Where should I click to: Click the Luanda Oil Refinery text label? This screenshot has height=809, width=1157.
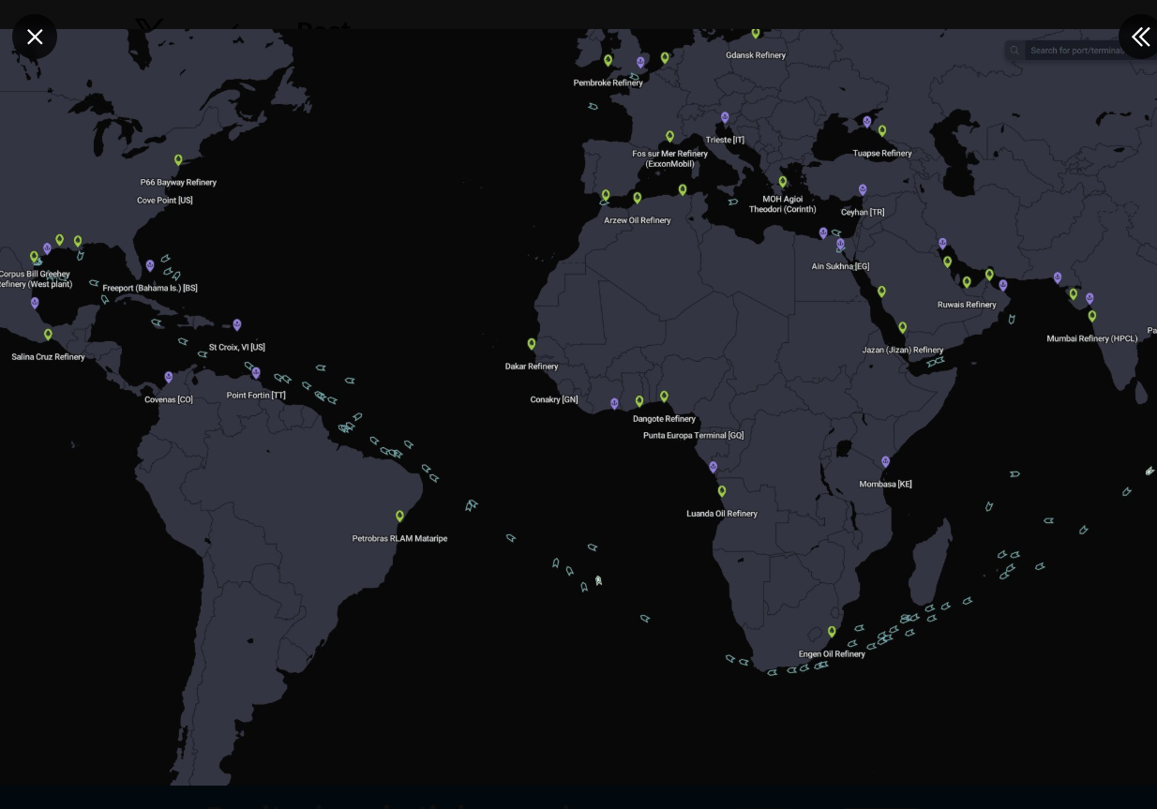coord(722,514)
